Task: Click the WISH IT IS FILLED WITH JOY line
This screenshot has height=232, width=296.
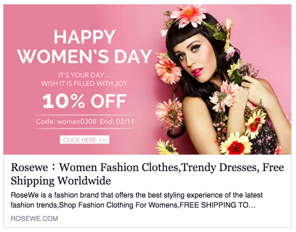Action: tap(84, 83)
